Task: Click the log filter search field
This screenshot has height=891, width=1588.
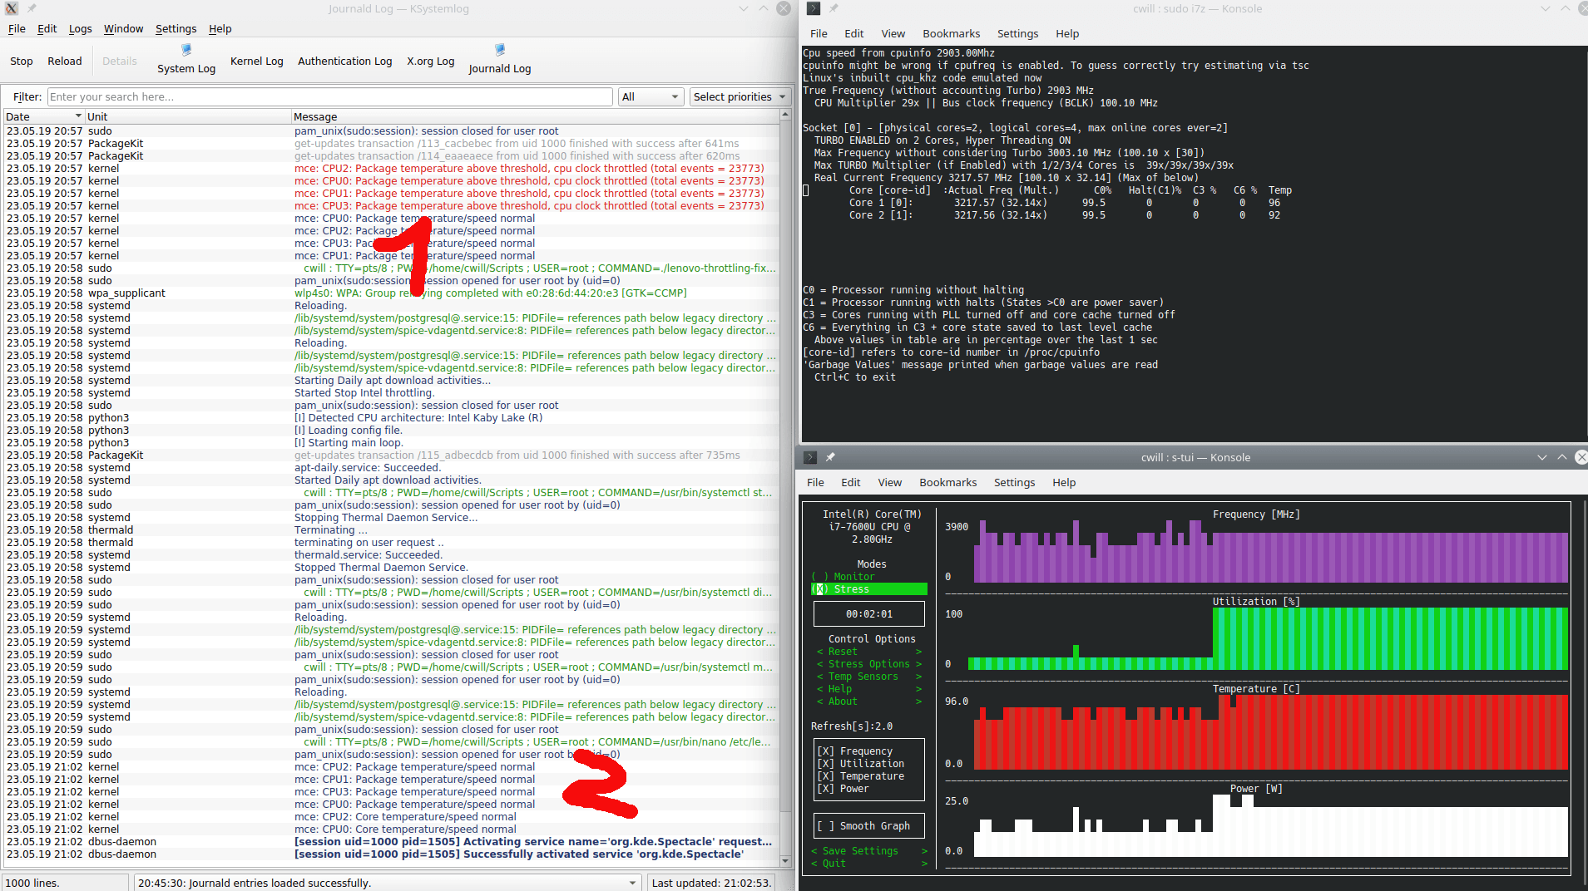Action: [x=329, y=97]
